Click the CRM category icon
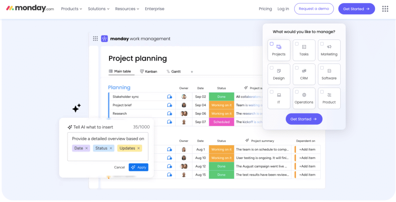396x202 pixels. [304, 71]
